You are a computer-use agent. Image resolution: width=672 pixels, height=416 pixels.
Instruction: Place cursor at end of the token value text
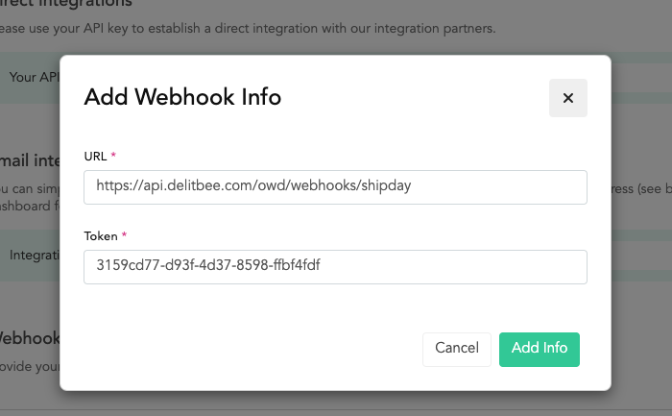(321, 265)
